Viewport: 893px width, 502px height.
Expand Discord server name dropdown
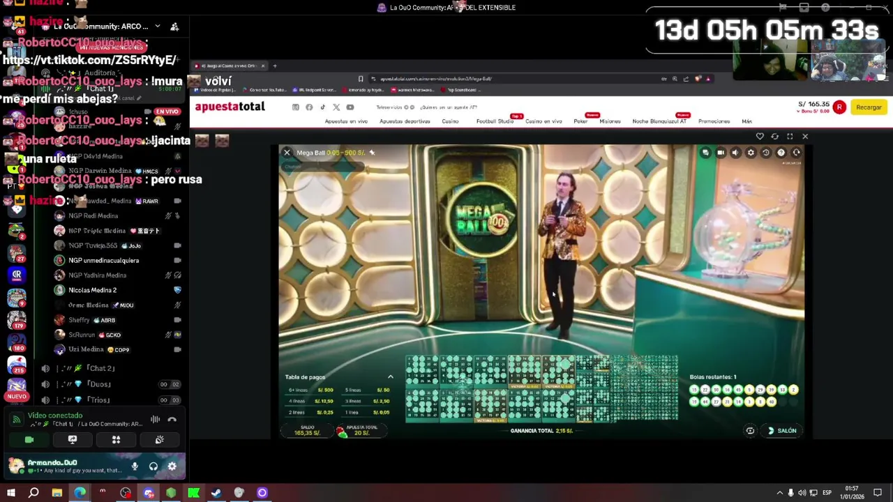[158, 26]
